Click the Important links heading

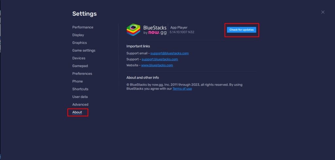click(x=138, y=46)
